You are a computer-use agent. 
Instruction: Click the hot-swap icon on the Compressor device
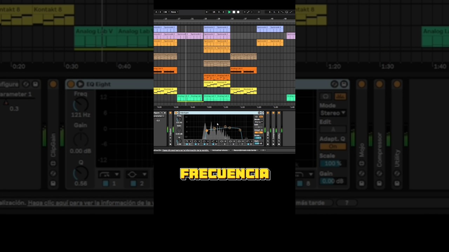tap(273, 141)
